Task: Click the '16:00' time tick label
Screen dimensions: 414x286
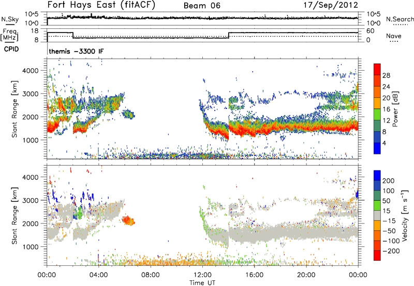Action: tap(254, 275)
